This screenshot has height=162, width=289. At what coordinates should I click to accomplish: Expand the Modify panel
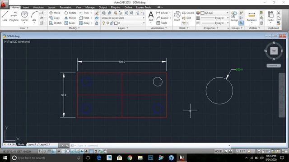click(74, 28)
